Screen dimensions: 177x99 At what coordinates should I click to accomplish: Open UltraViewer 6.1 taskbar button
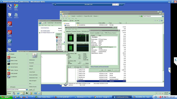pos(83,97)
